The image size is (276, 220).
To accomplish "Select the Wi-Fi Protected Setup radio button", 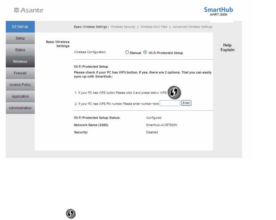I will (x=145, y=52).
